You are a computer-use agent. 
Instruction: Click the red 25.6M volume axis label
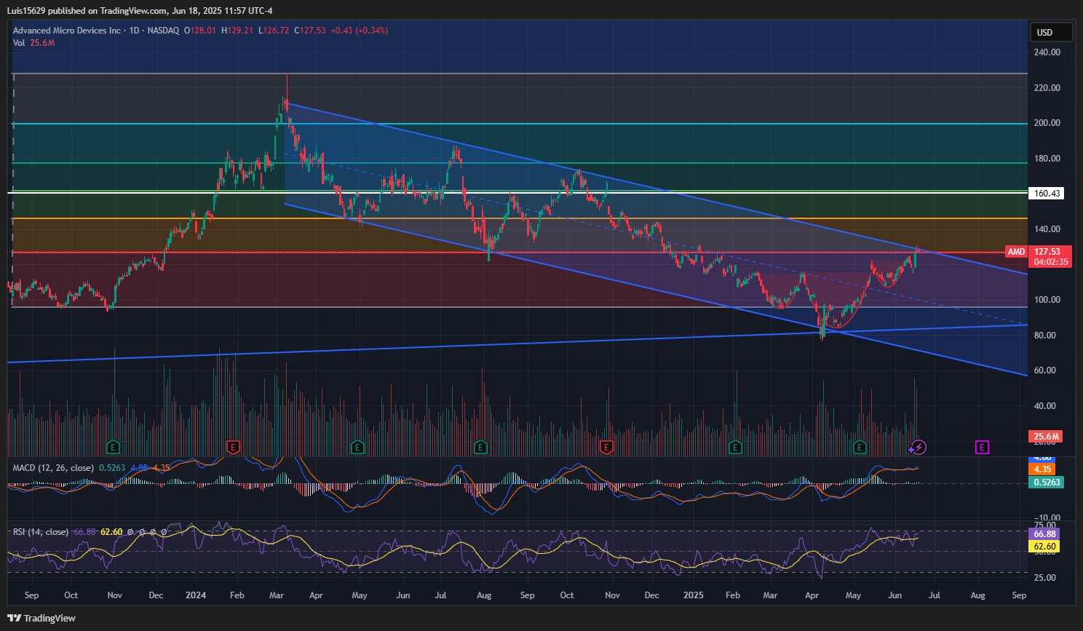[x=1046, y=437]
